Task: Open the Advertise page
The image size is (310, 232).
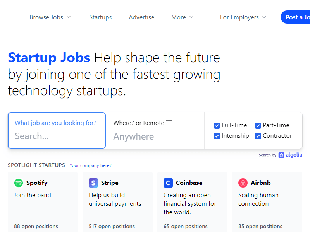Action: coord(141,17)
